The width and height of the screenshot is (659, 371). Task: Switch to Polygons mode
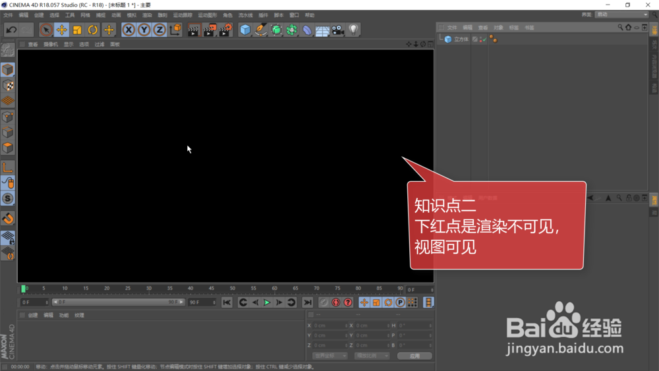[7, 148]
